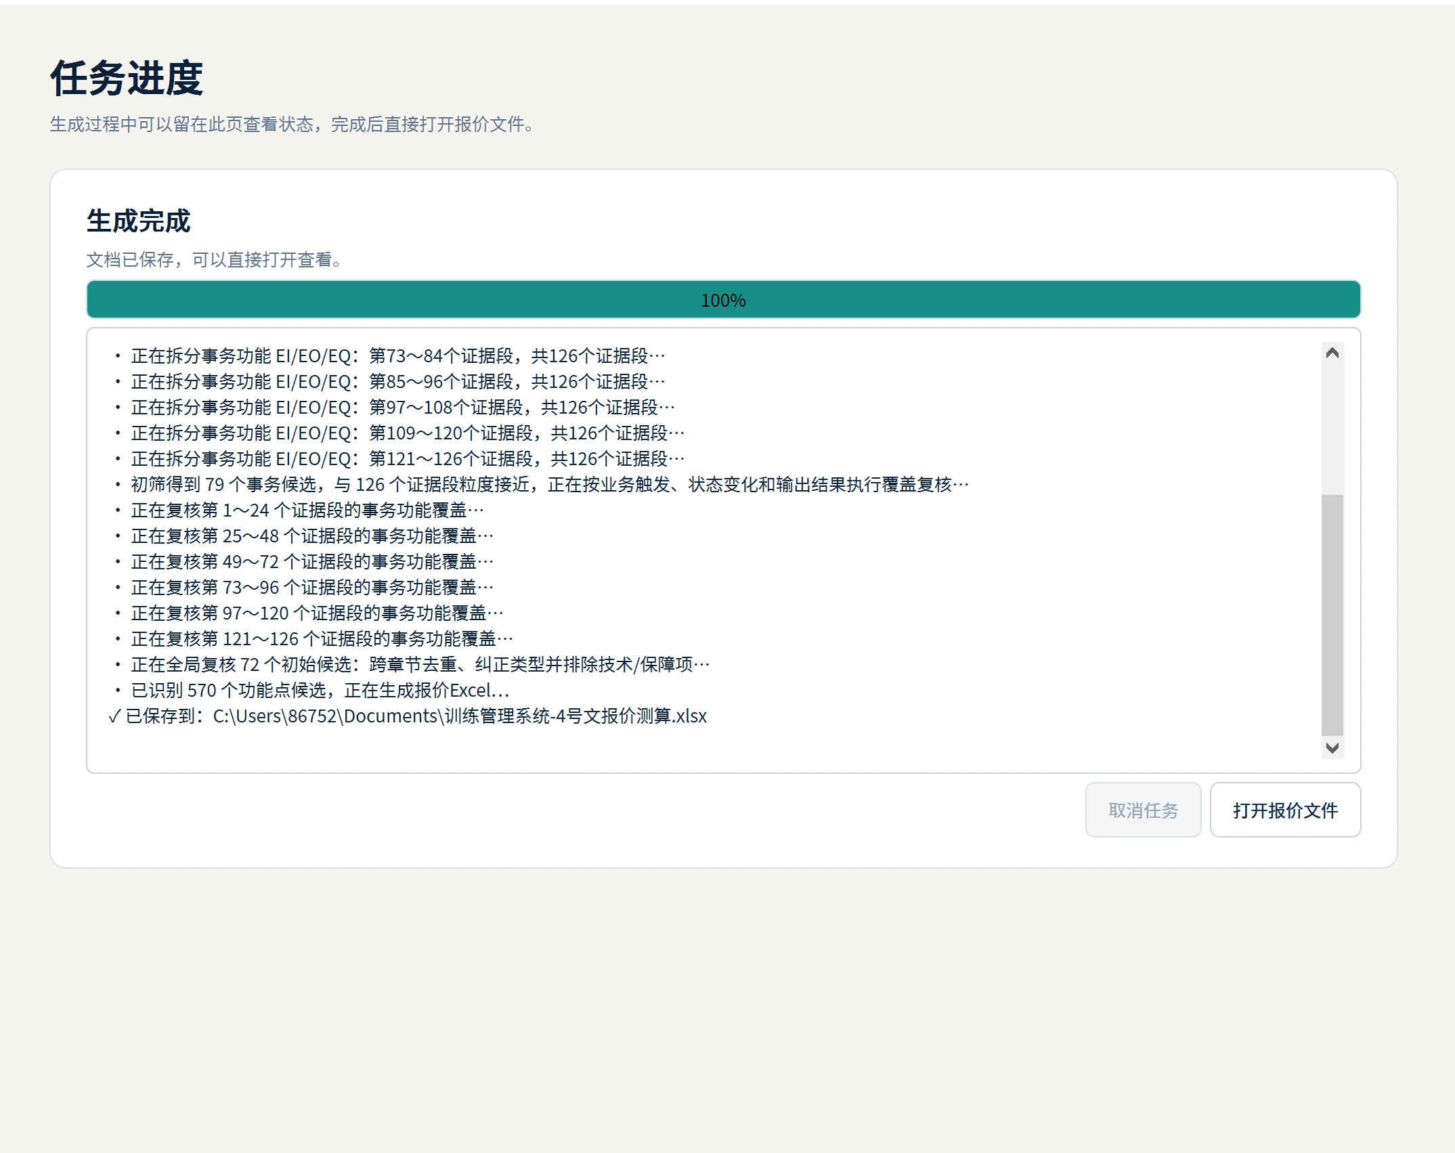1455x1153 pixels.
Task: Click the 100% progress bar
Action: point(723,299)
